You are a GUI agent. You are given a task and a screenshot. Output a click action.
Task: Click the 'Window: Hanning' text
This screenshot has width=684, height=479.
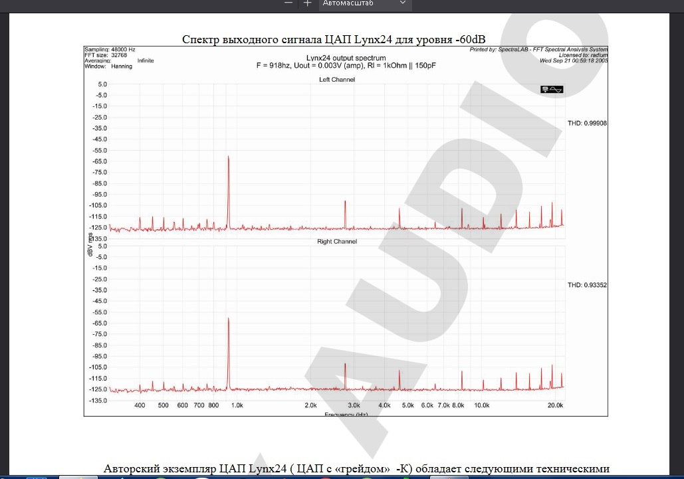108,66
